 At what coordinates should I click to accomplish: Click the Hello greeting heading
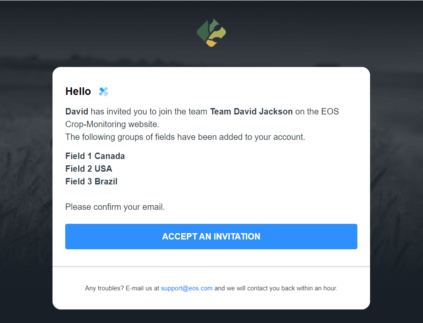tap(78, 92)
